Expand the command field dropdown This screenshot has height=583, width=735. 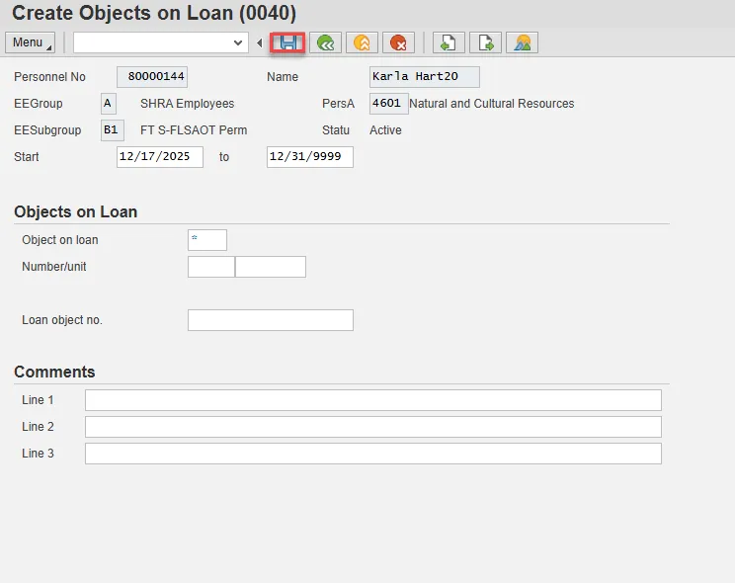(x=238, y=42)
